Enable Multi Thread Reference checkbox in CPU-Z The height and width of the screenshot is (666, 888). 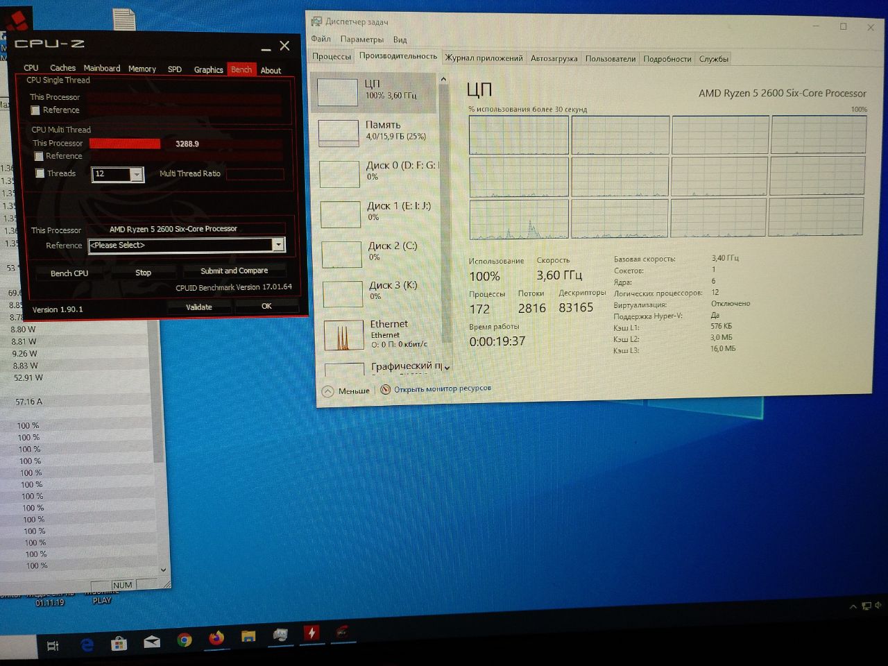pos(39,156)
